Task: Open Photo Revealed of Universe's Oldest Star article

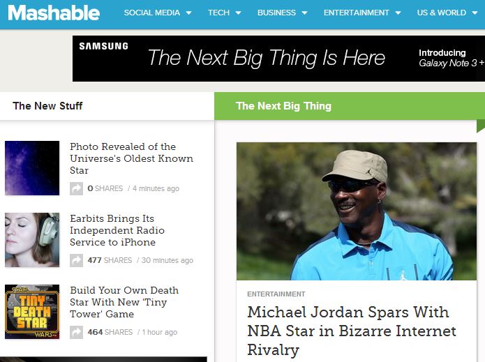Action: tap(131, 158)
